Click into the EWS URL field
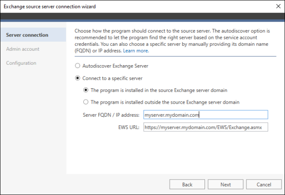The height and width of the screenshot is (195, 285). coord(205,127)
